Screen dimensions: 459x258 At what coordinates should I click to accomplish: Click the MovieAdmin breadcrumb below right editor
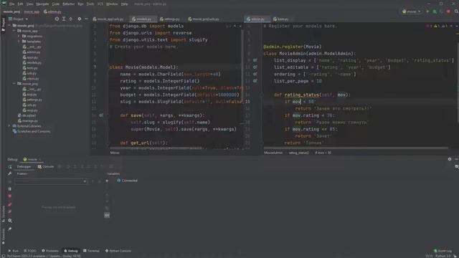coord(273,153)
